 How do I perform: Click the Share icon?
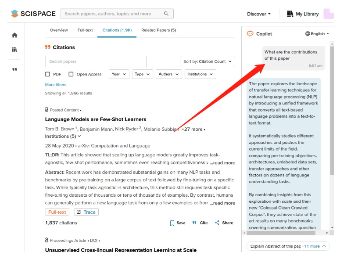[x=217, y=223]
